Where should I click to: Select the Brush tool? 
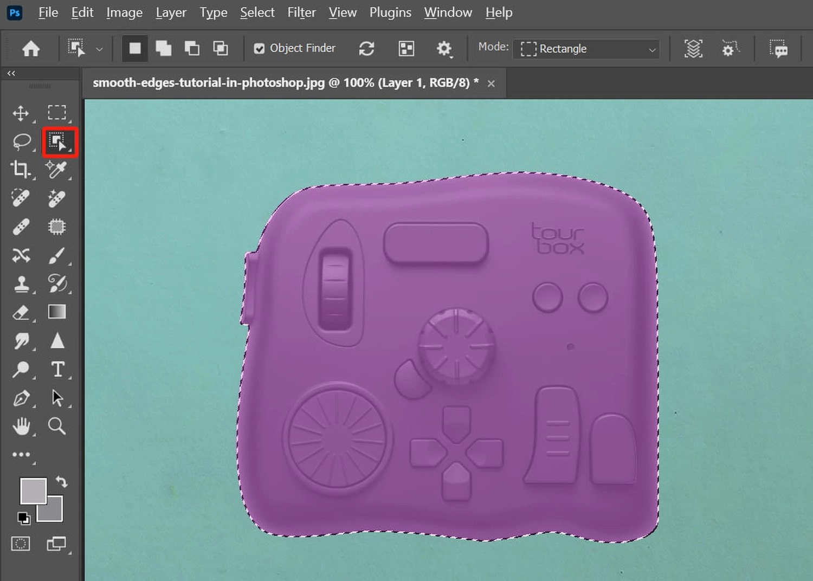coord(57,255)
